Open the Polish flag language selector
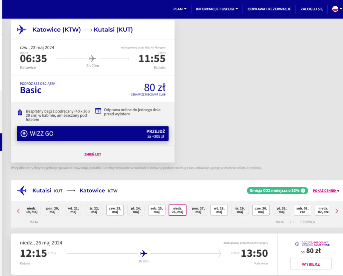This screenshot has height=276, width=343. (x=337, y=9)
